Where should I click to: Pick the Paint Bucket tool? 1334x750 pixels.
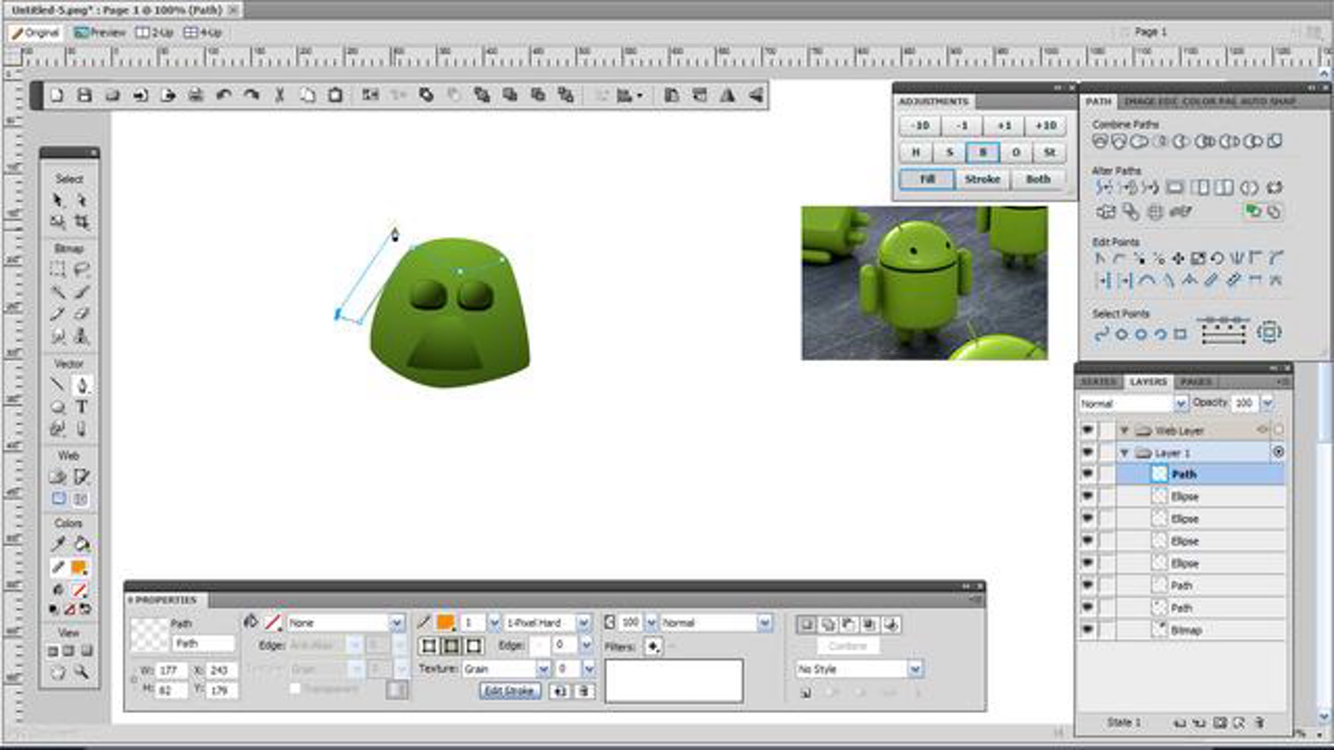point(82,543)
